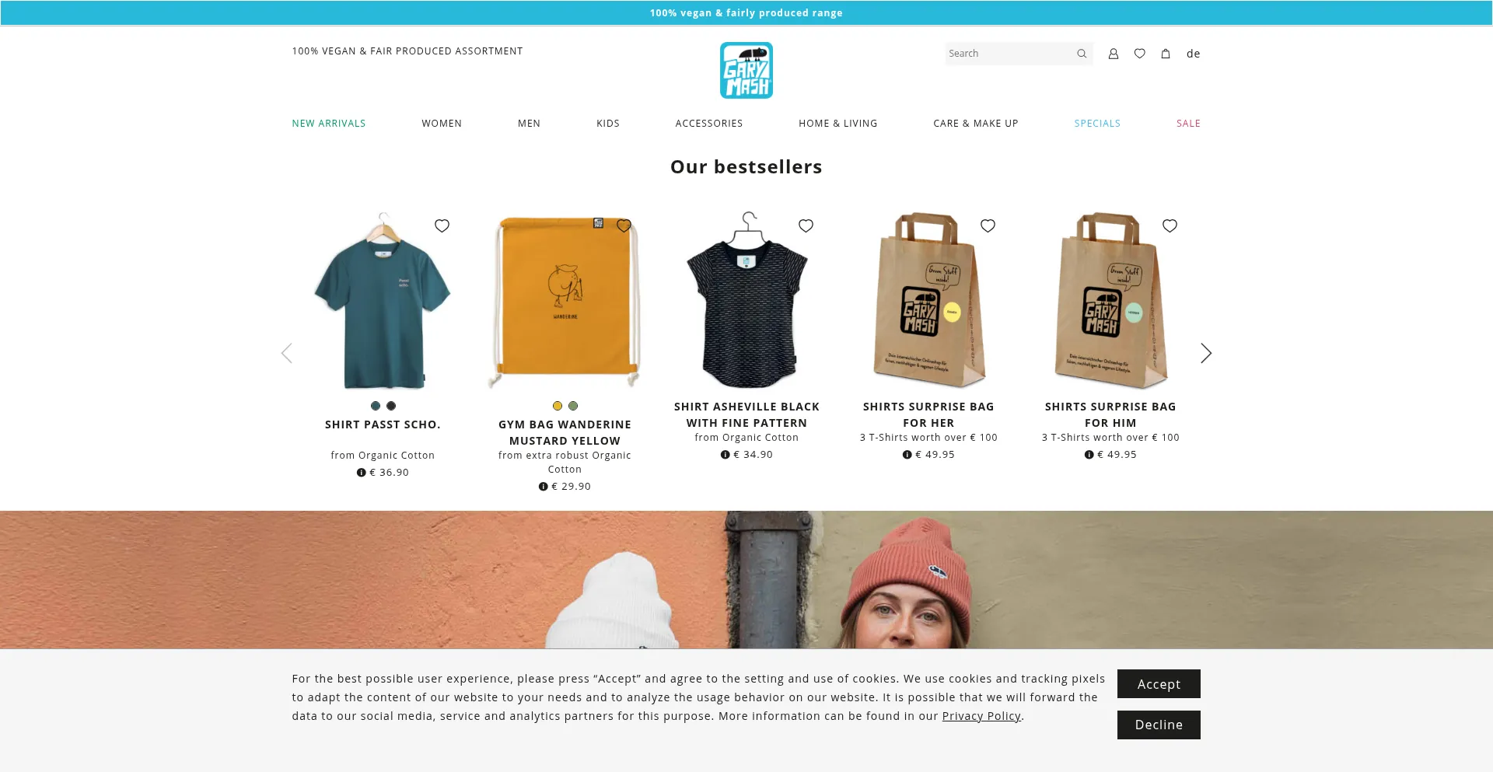Click info icon beside € 36.90 price
Screen dimensions: 1493x772
point(361,473)
